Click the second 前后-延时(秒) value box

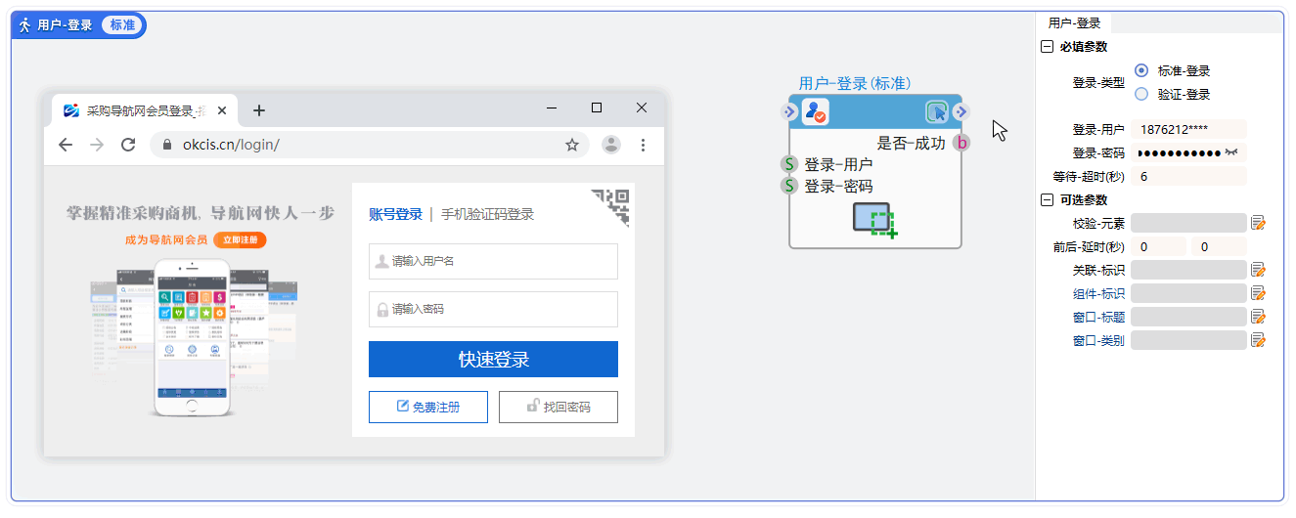tap(1219, 246)
